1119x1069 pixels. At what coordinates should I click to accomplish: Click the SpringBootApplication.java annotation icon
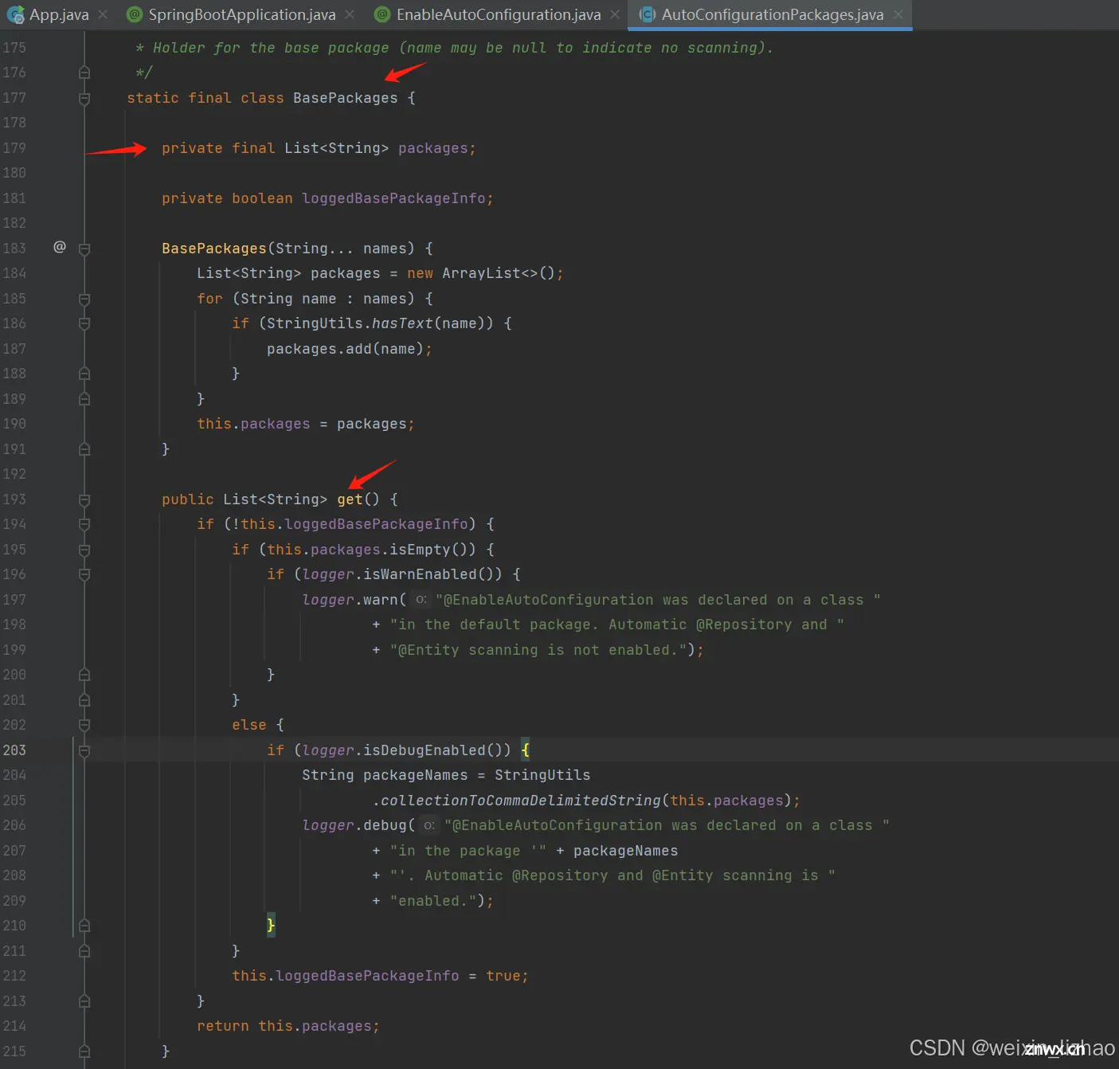point(135,14)
